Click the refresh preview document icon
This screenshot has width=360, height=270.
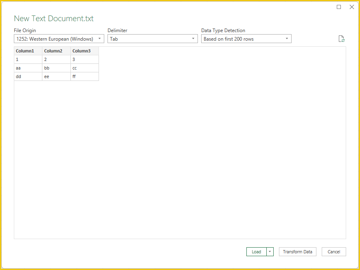[x=341, y=39]
